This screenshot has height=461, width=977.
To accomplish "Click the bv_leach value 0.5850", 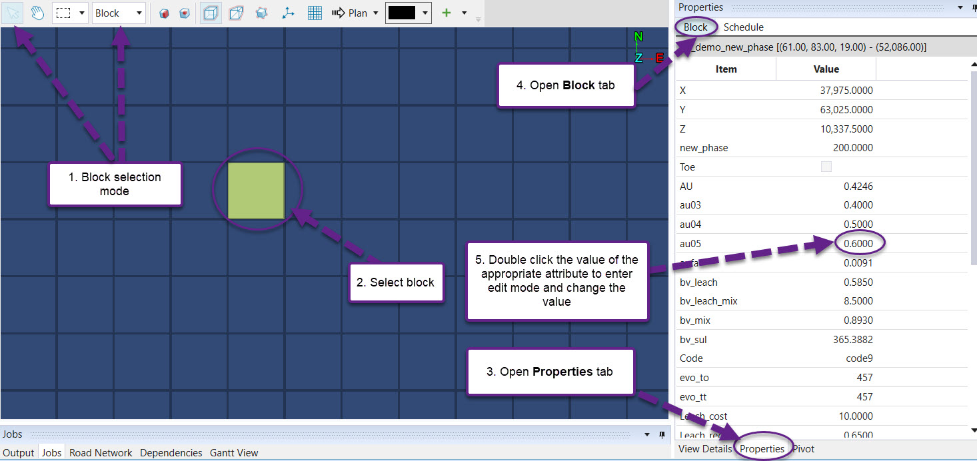I will pyautogui.click(x=858, y=282).
